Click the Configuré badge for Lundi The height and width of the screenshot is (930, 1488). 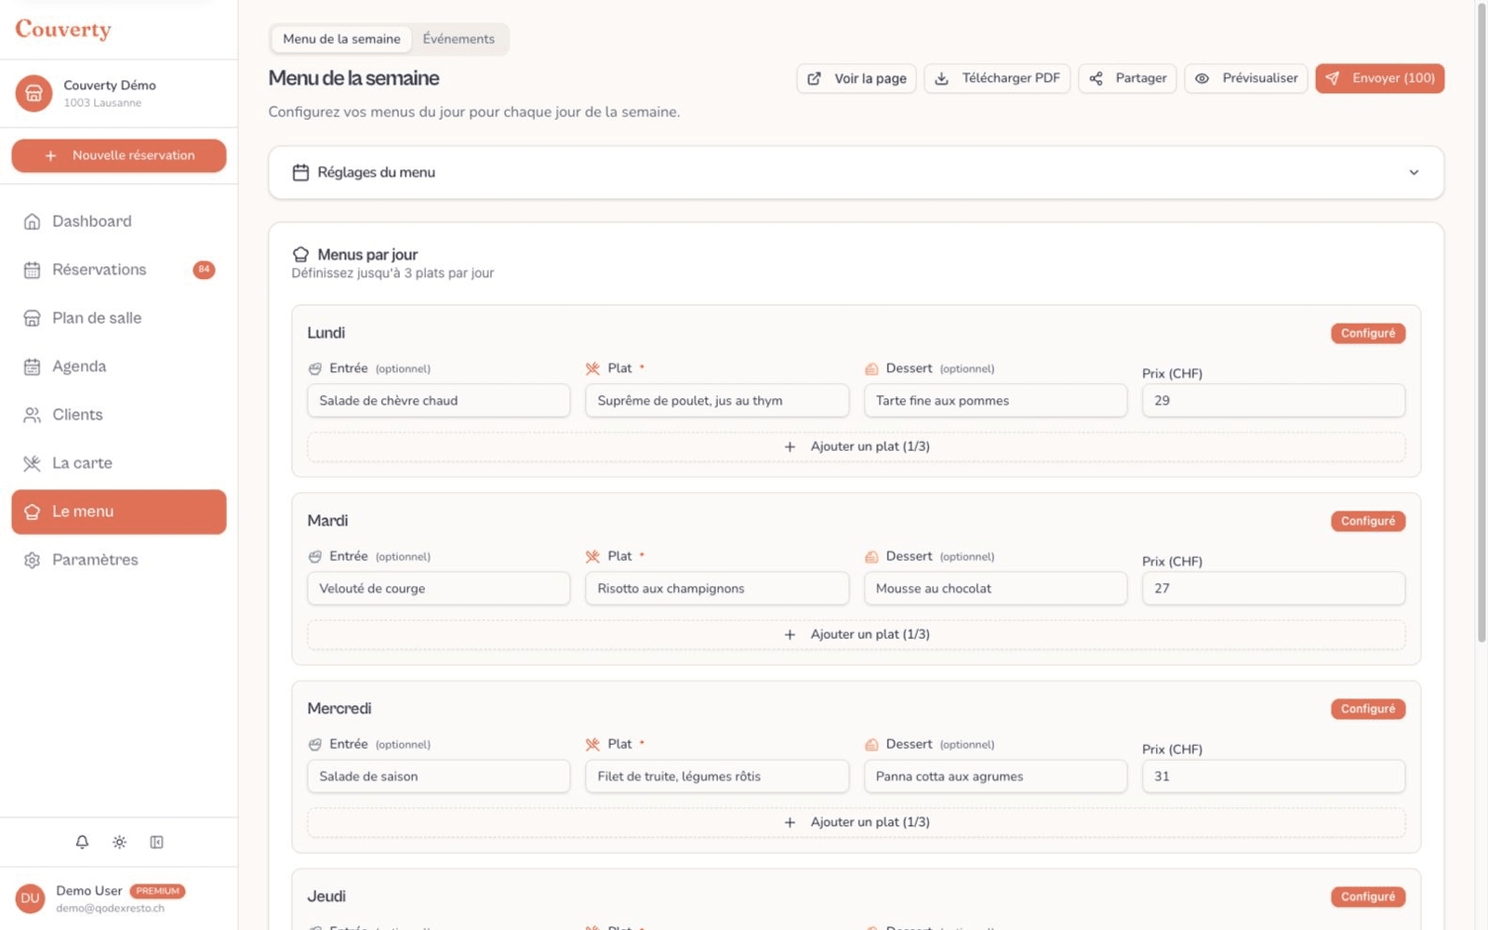(x=1368, y=334)
